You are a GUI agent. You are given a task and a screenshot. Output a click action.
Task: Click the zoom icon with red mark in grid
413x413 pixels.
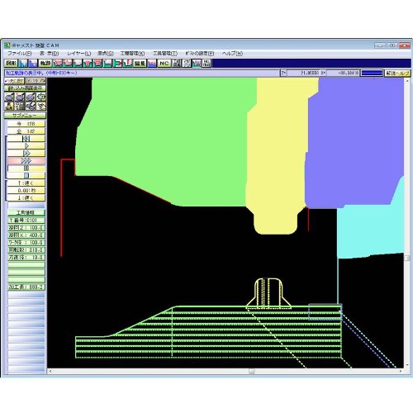coord(20,97)
